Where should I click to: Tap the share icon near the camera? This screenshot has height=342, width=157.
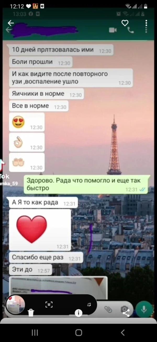(x=126, y=313)
